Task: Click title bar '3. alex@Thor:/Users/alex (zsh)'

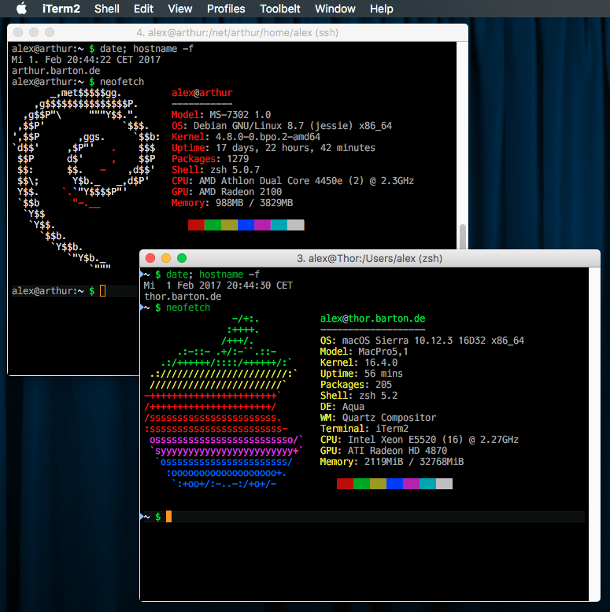Action: 369,258
